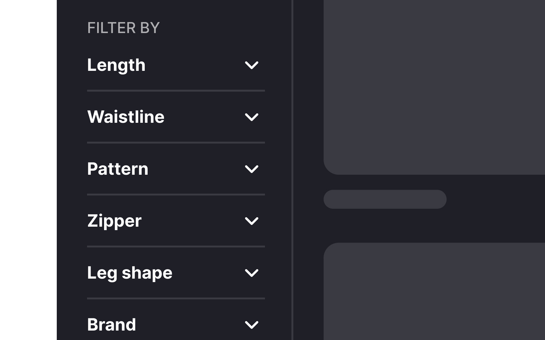
Task: Select the Waistline filter label
Action: [x=126, y=117]
